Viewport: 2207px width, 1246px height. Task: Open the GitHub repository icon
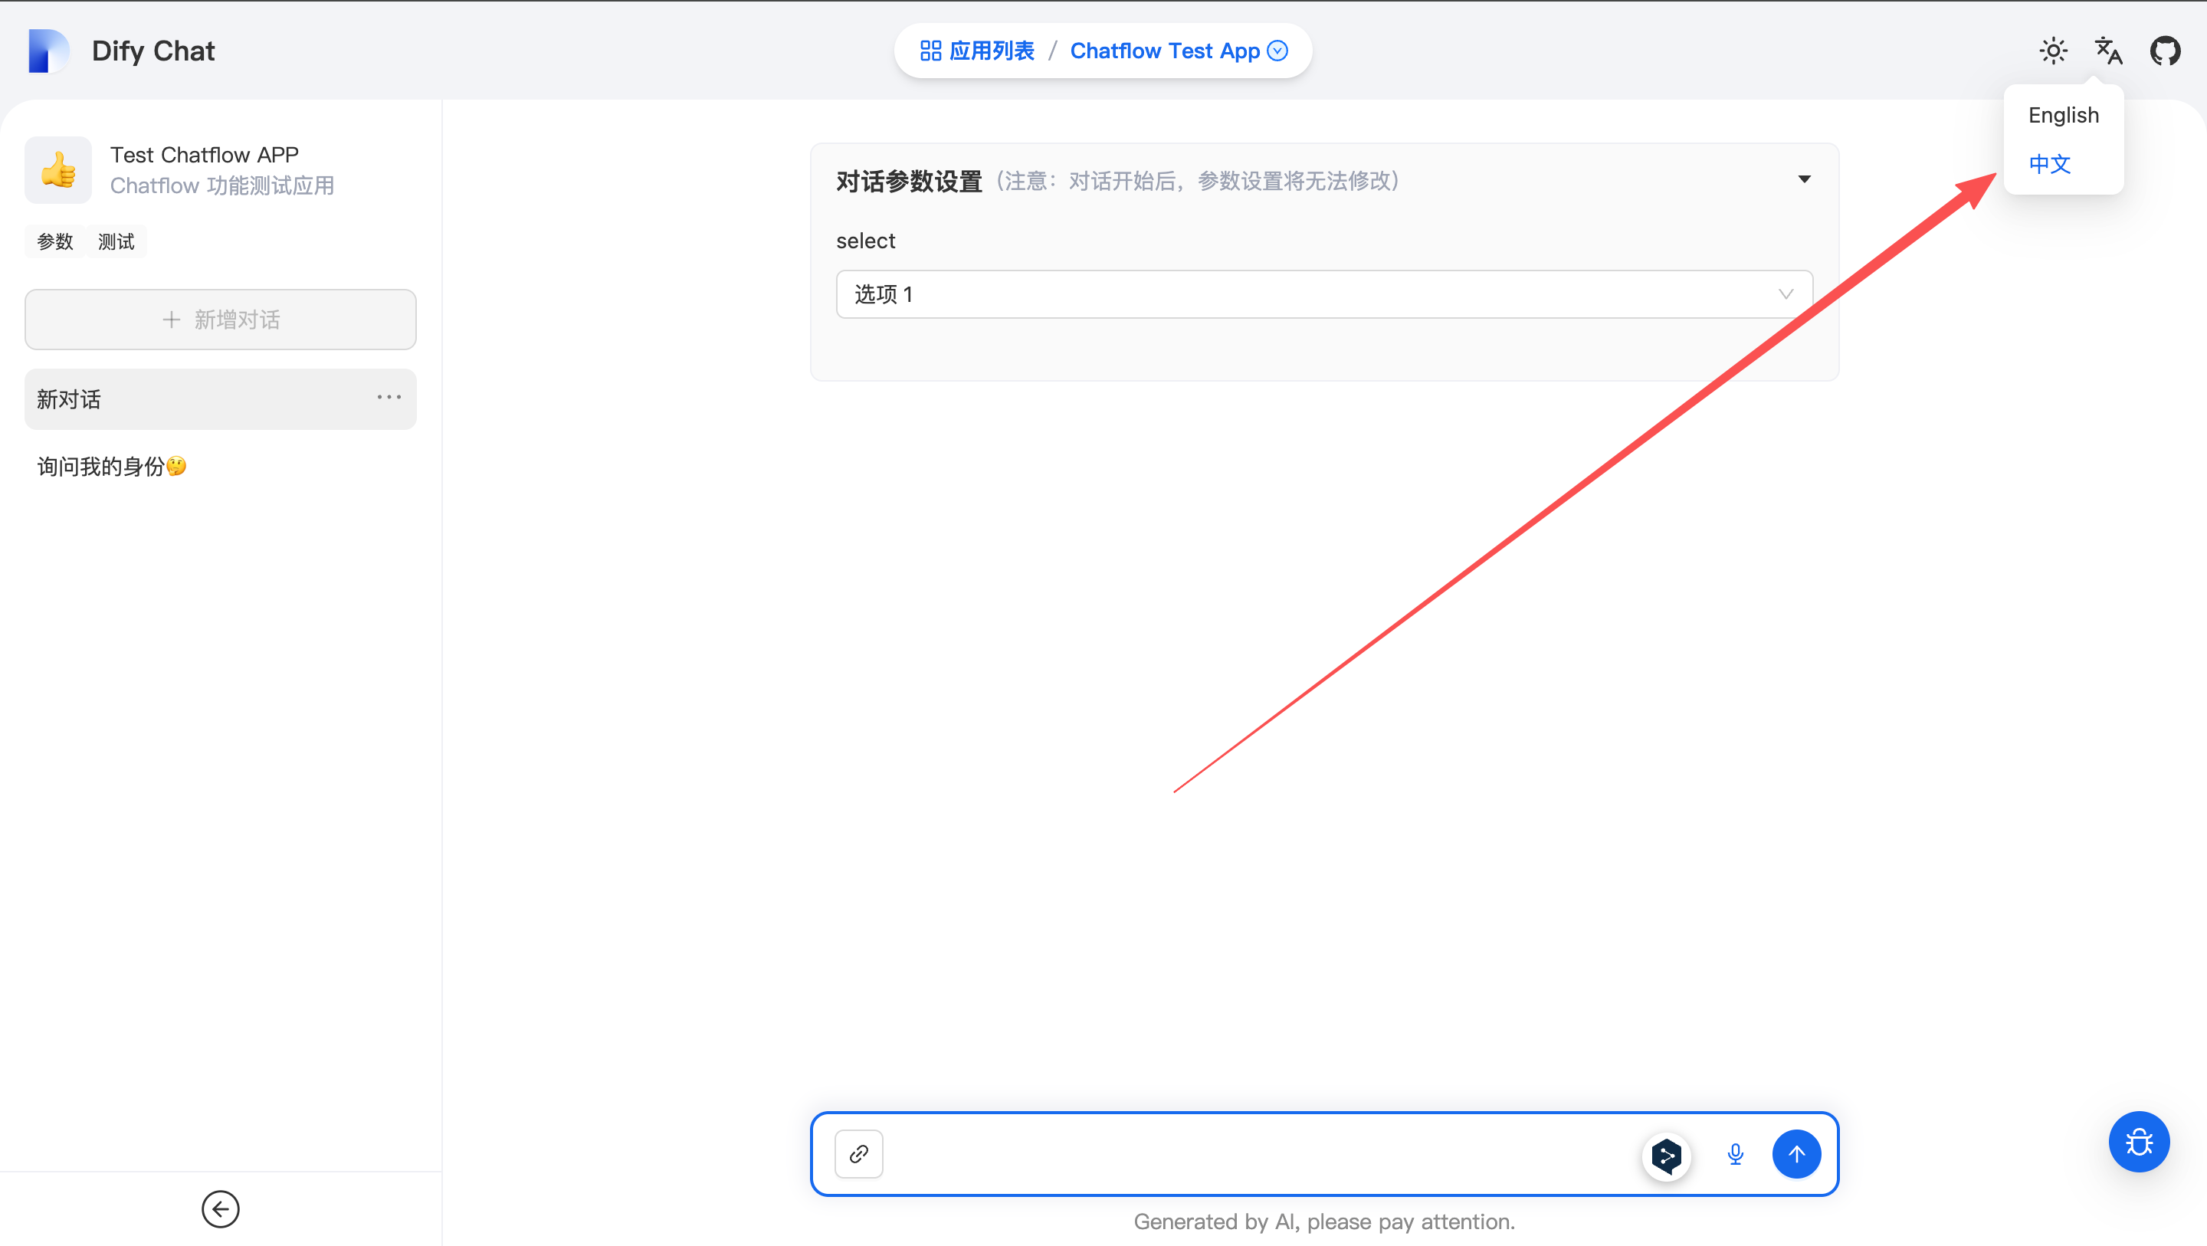click(2164, 51)
